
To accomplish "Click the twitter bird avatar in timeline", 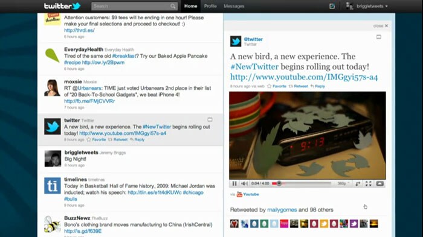I will (x=53, y=126).
